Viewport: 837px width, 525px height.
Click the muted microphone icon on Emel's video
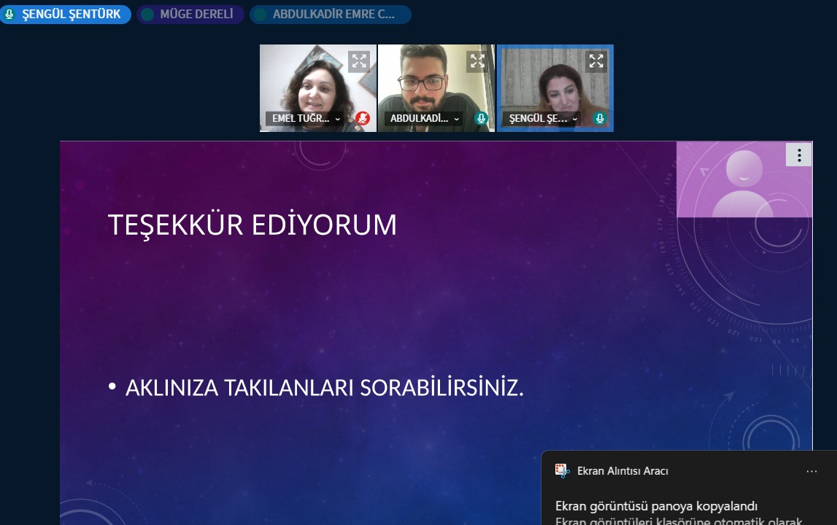[x=363, y=118]
